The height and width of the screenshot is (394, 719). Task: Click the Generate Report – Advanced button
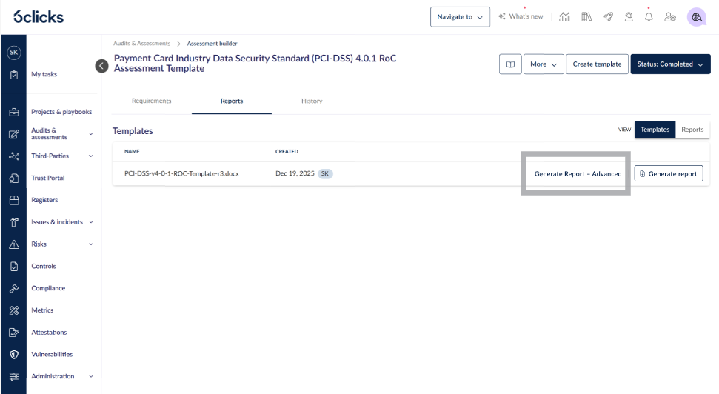pyautogui.click(x=578, y=174)
